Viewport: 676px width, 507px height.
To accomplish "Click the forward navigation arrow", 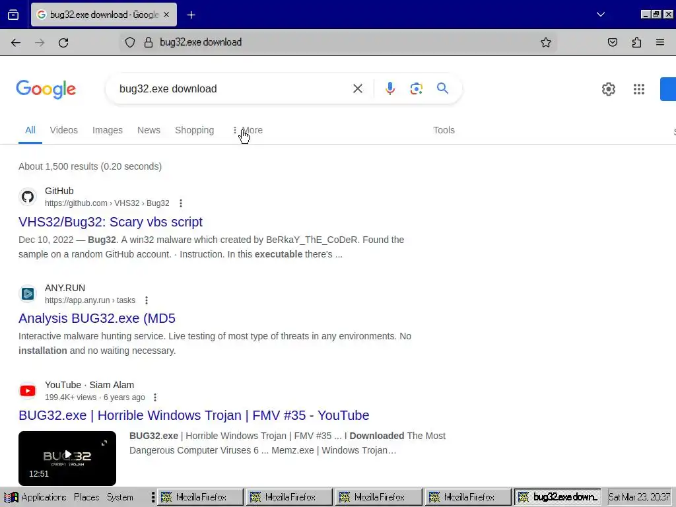I will [40, 42].
